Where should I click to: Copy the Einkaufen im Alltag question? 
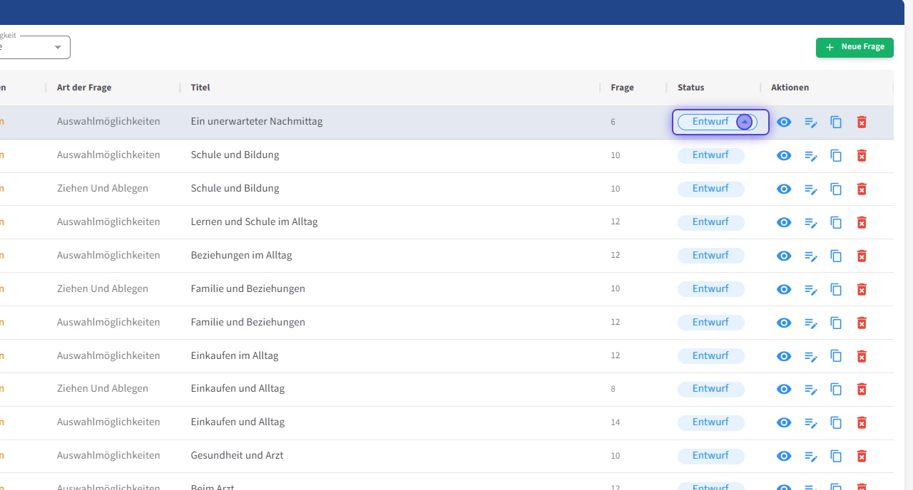[x=836, y=356]
